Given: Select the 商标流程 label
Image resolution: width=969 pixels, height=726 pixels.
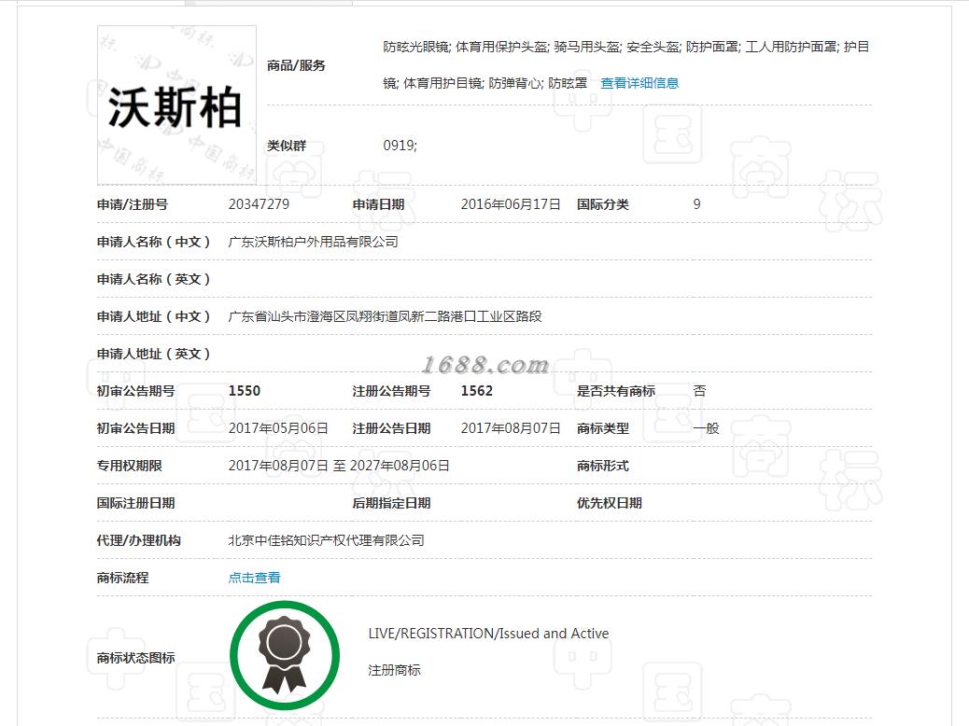Looking at the screenshot, I should 122,578.
